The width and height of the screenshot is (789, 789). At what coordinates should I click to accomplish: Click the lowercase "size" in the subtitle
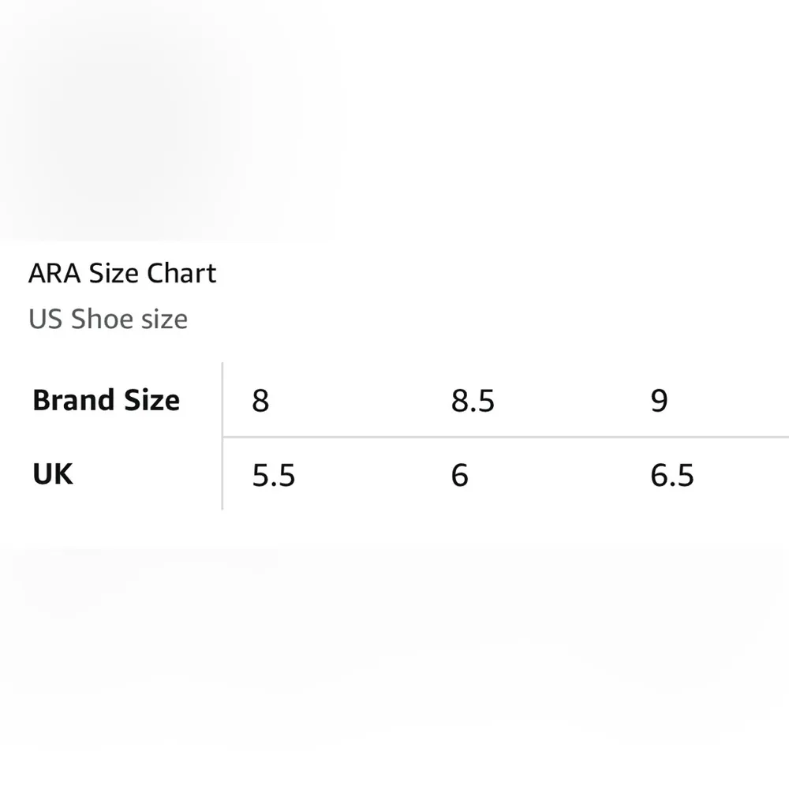tap(165, 320)
